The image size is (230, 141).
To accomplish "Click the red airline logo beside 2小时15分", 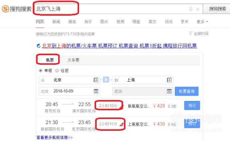I will pyautogui.click(x=122, y=124).
